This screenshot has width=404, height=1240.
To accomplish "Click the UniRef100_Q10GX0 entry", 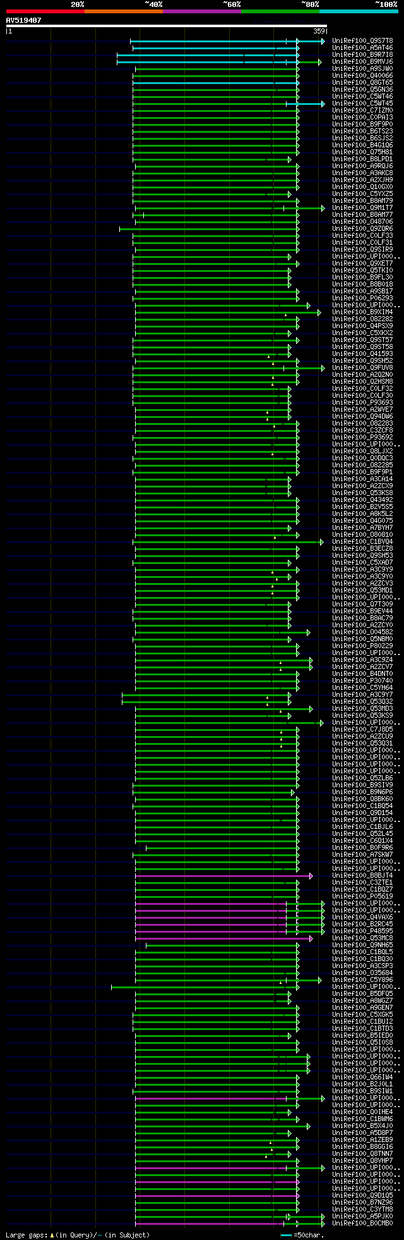I will (362, 187).
